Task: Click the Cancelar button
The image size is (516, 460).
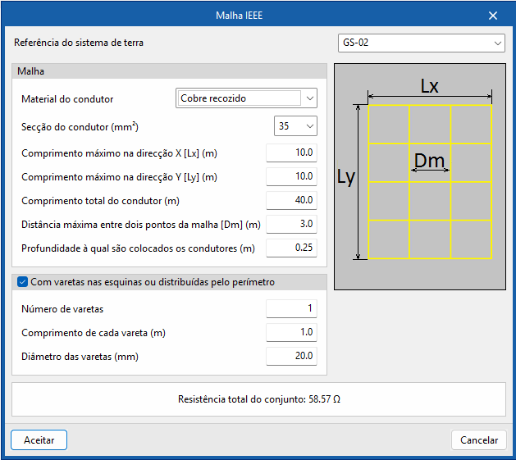Action: 478,440
